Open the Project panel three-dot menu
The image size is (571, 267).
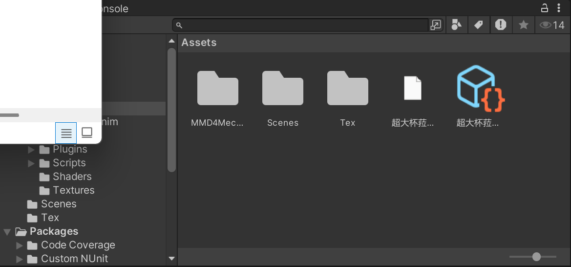(x=559, y=8)
